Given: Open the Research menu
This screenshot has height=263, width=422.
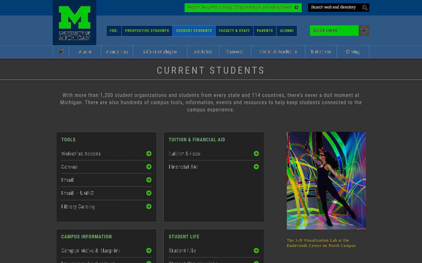Looking at the screenshot, I should point(235,52).
